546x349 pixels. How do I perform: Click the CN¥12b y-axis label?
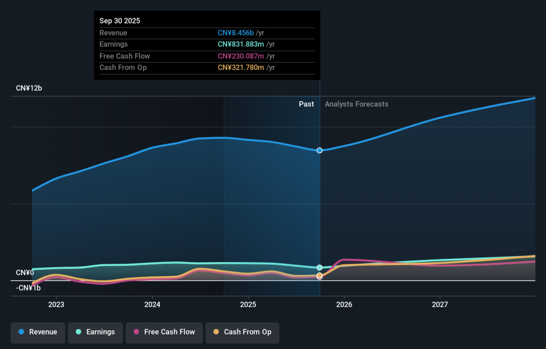[29, 88]
